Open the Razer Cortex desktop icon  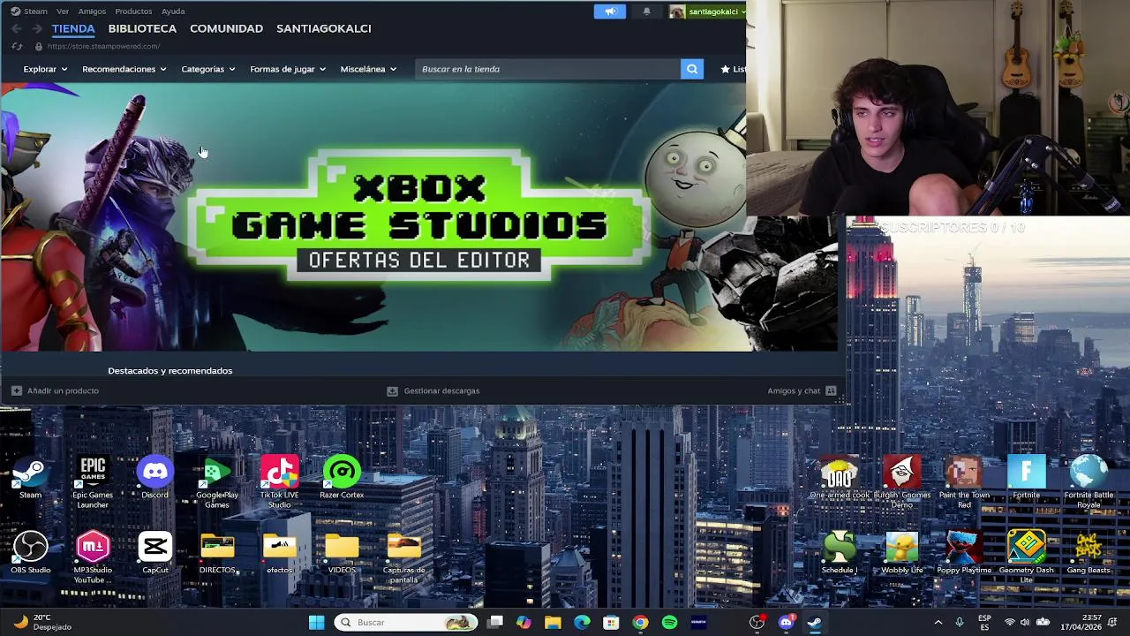coord(342,478)
